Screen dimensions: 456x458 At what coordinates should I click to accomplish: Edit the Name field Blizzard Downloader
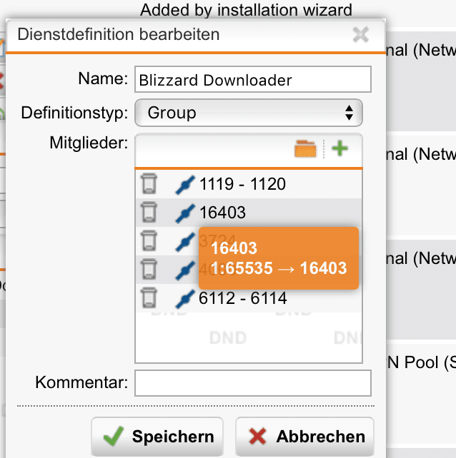(253, 79)
